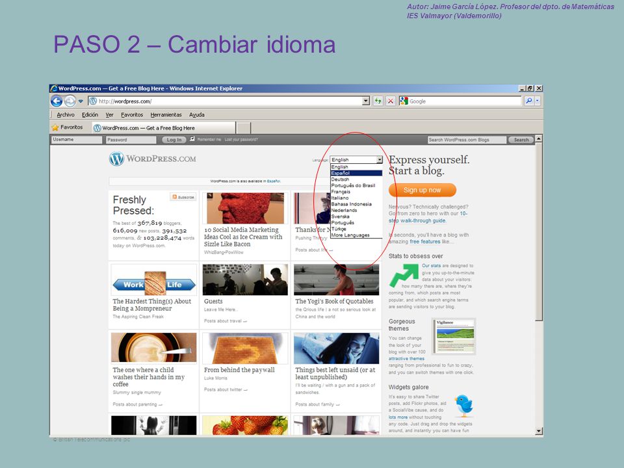Click the browser Back arrow button
The image size is (624, 468).
[57, 101]
